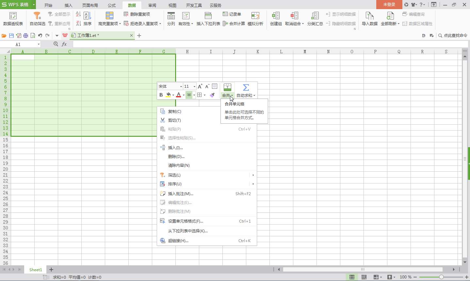Open the 分类汇总 subtotal tool
This screenshot has width=470, height=281.
tap(315, 19)
